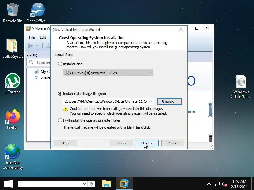
Task: Select Installer disc image file (iso) option
Action: (x=60, y=94)
